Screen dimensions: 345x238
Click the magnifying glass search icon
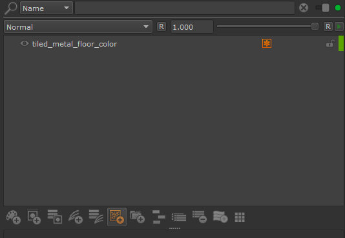[x=10, y=8]
